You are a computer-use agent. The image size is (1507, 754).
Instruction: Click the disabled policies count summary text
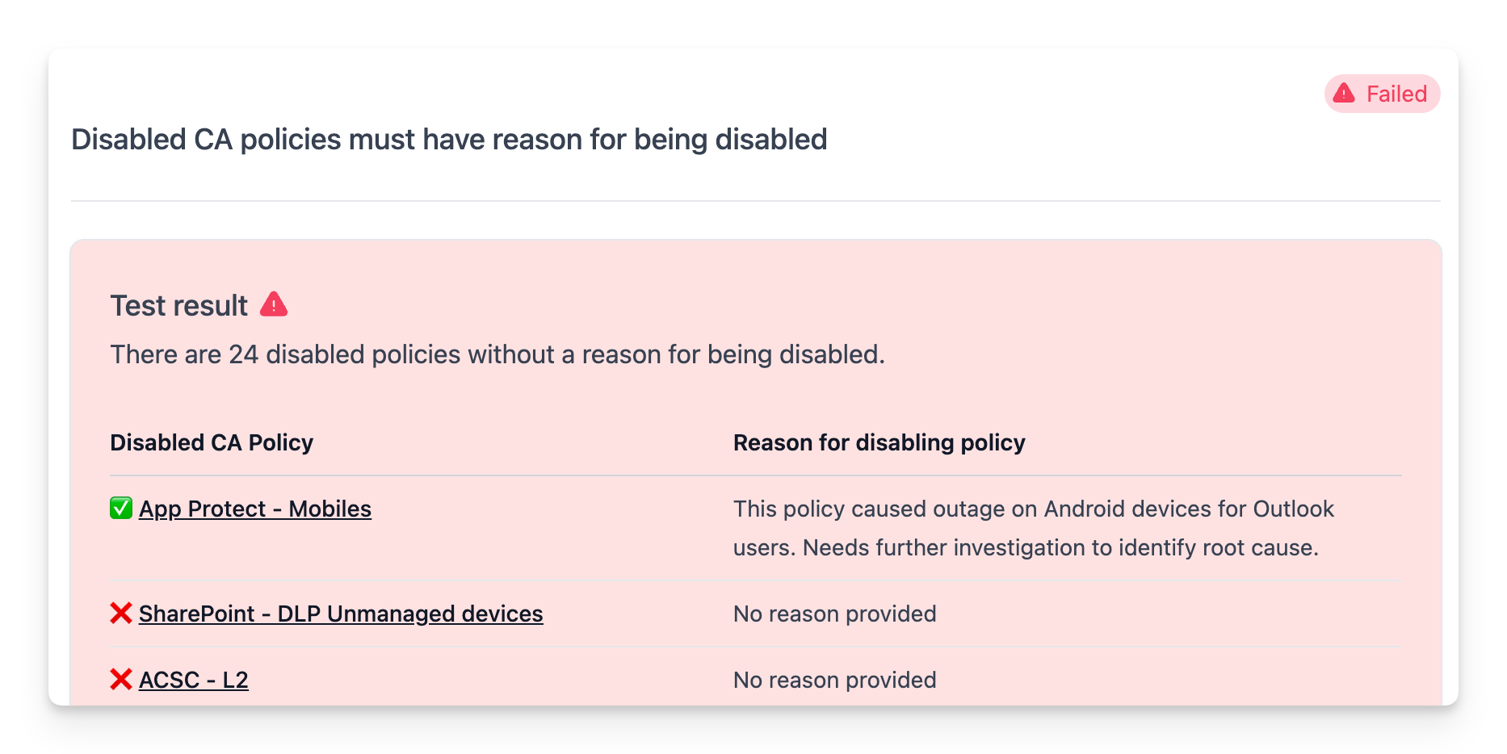pyautogui.click(x=497, y=354)
